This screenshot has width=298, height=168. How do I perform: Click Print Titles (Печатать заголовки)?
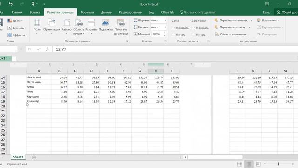tap(121, 27)
